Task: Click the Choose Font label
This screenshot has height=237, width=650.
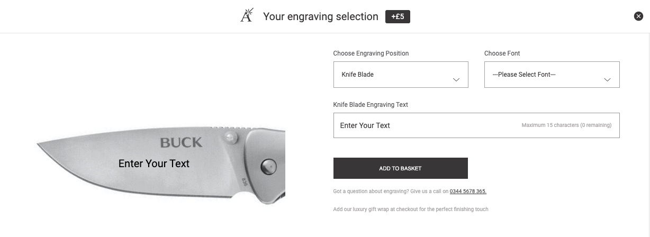Action: pyautogui.click(x=502, y=53)
